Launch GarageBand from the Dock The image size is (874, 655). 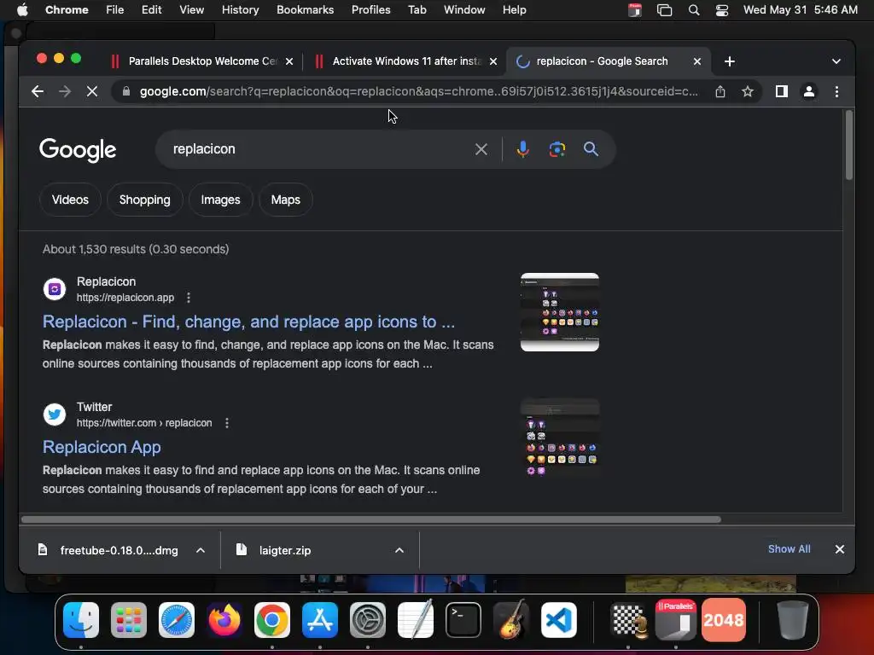pyautogui.click(x=511, y=619)
